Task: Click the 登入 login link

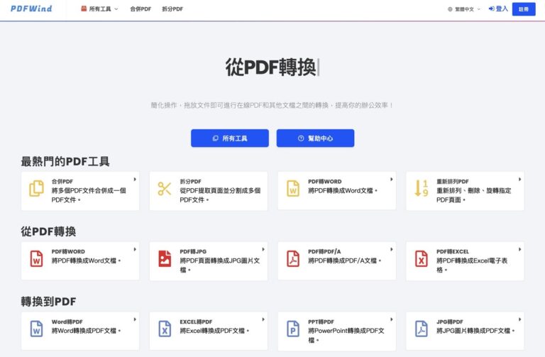Action: [498, 9]
